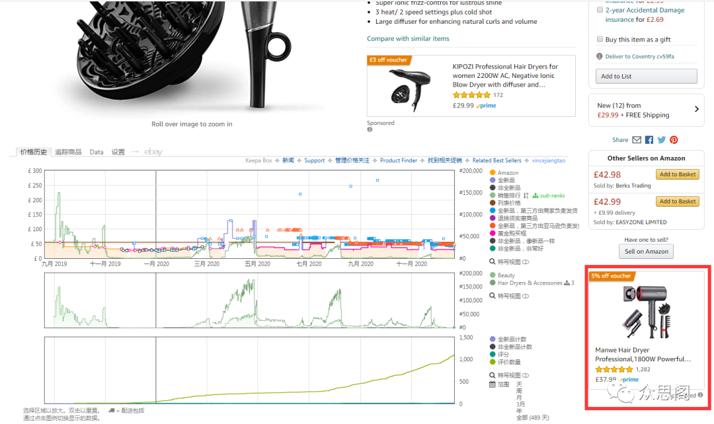Click magnifier 特写视图 under the price legend

pyautogui.click(x=508, y=262)
